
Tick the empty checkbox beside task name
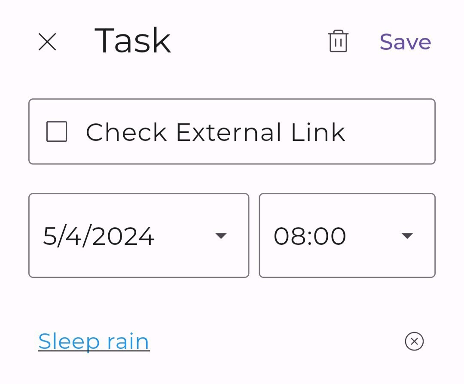tap(57, 131)
